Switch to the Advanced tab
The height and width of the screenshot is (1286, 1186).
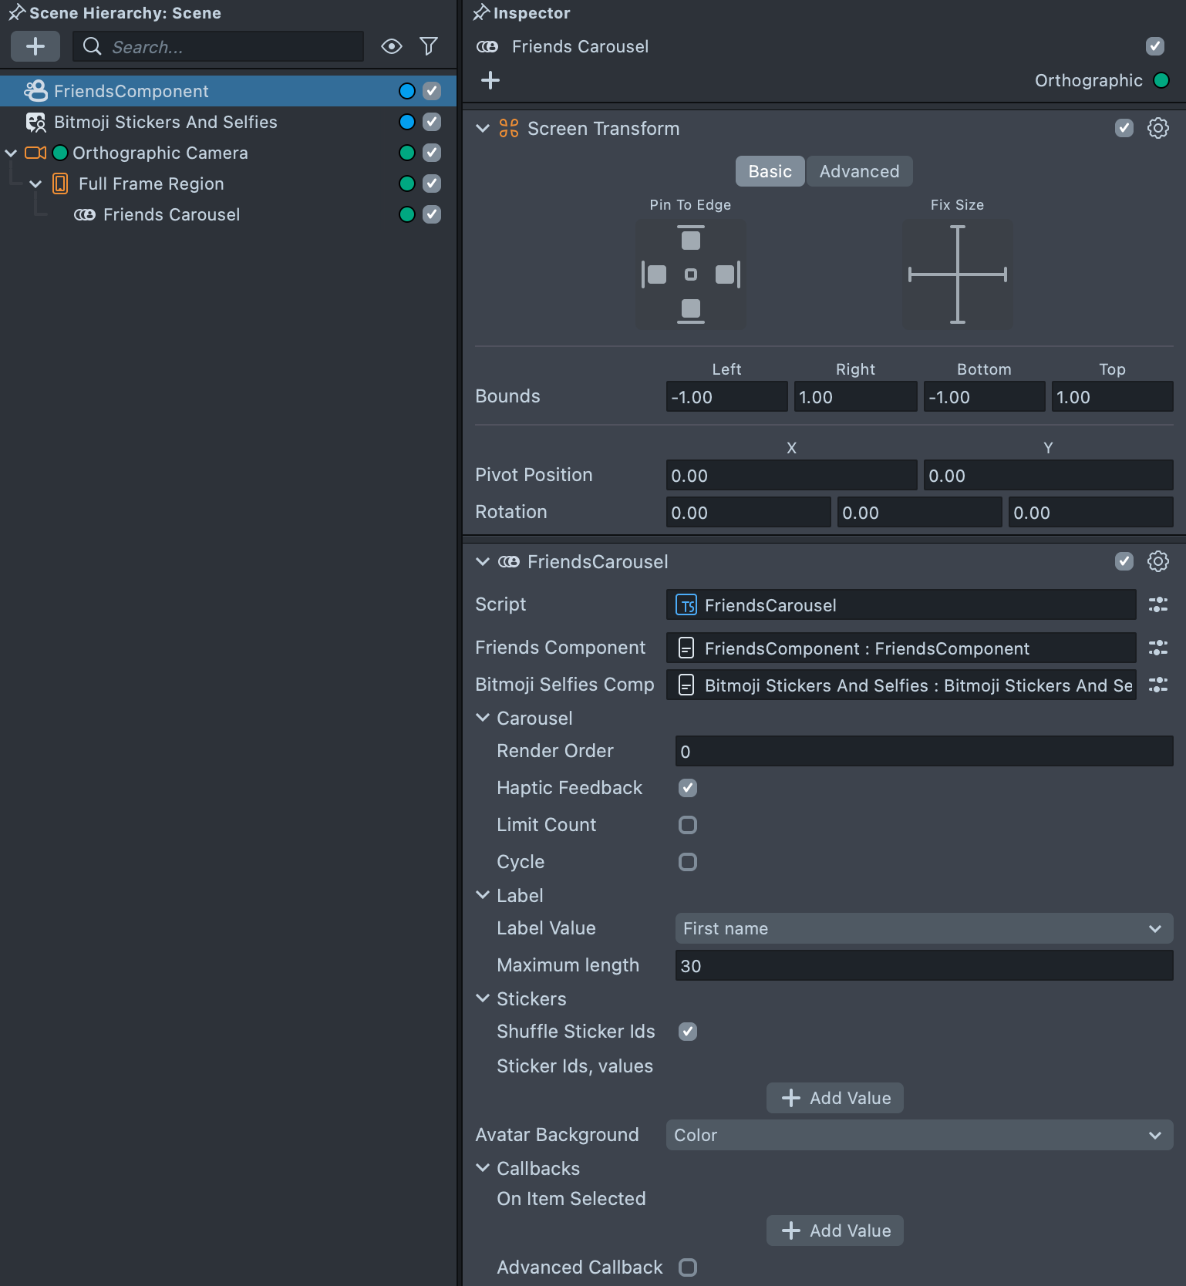[x=859, y=171]
